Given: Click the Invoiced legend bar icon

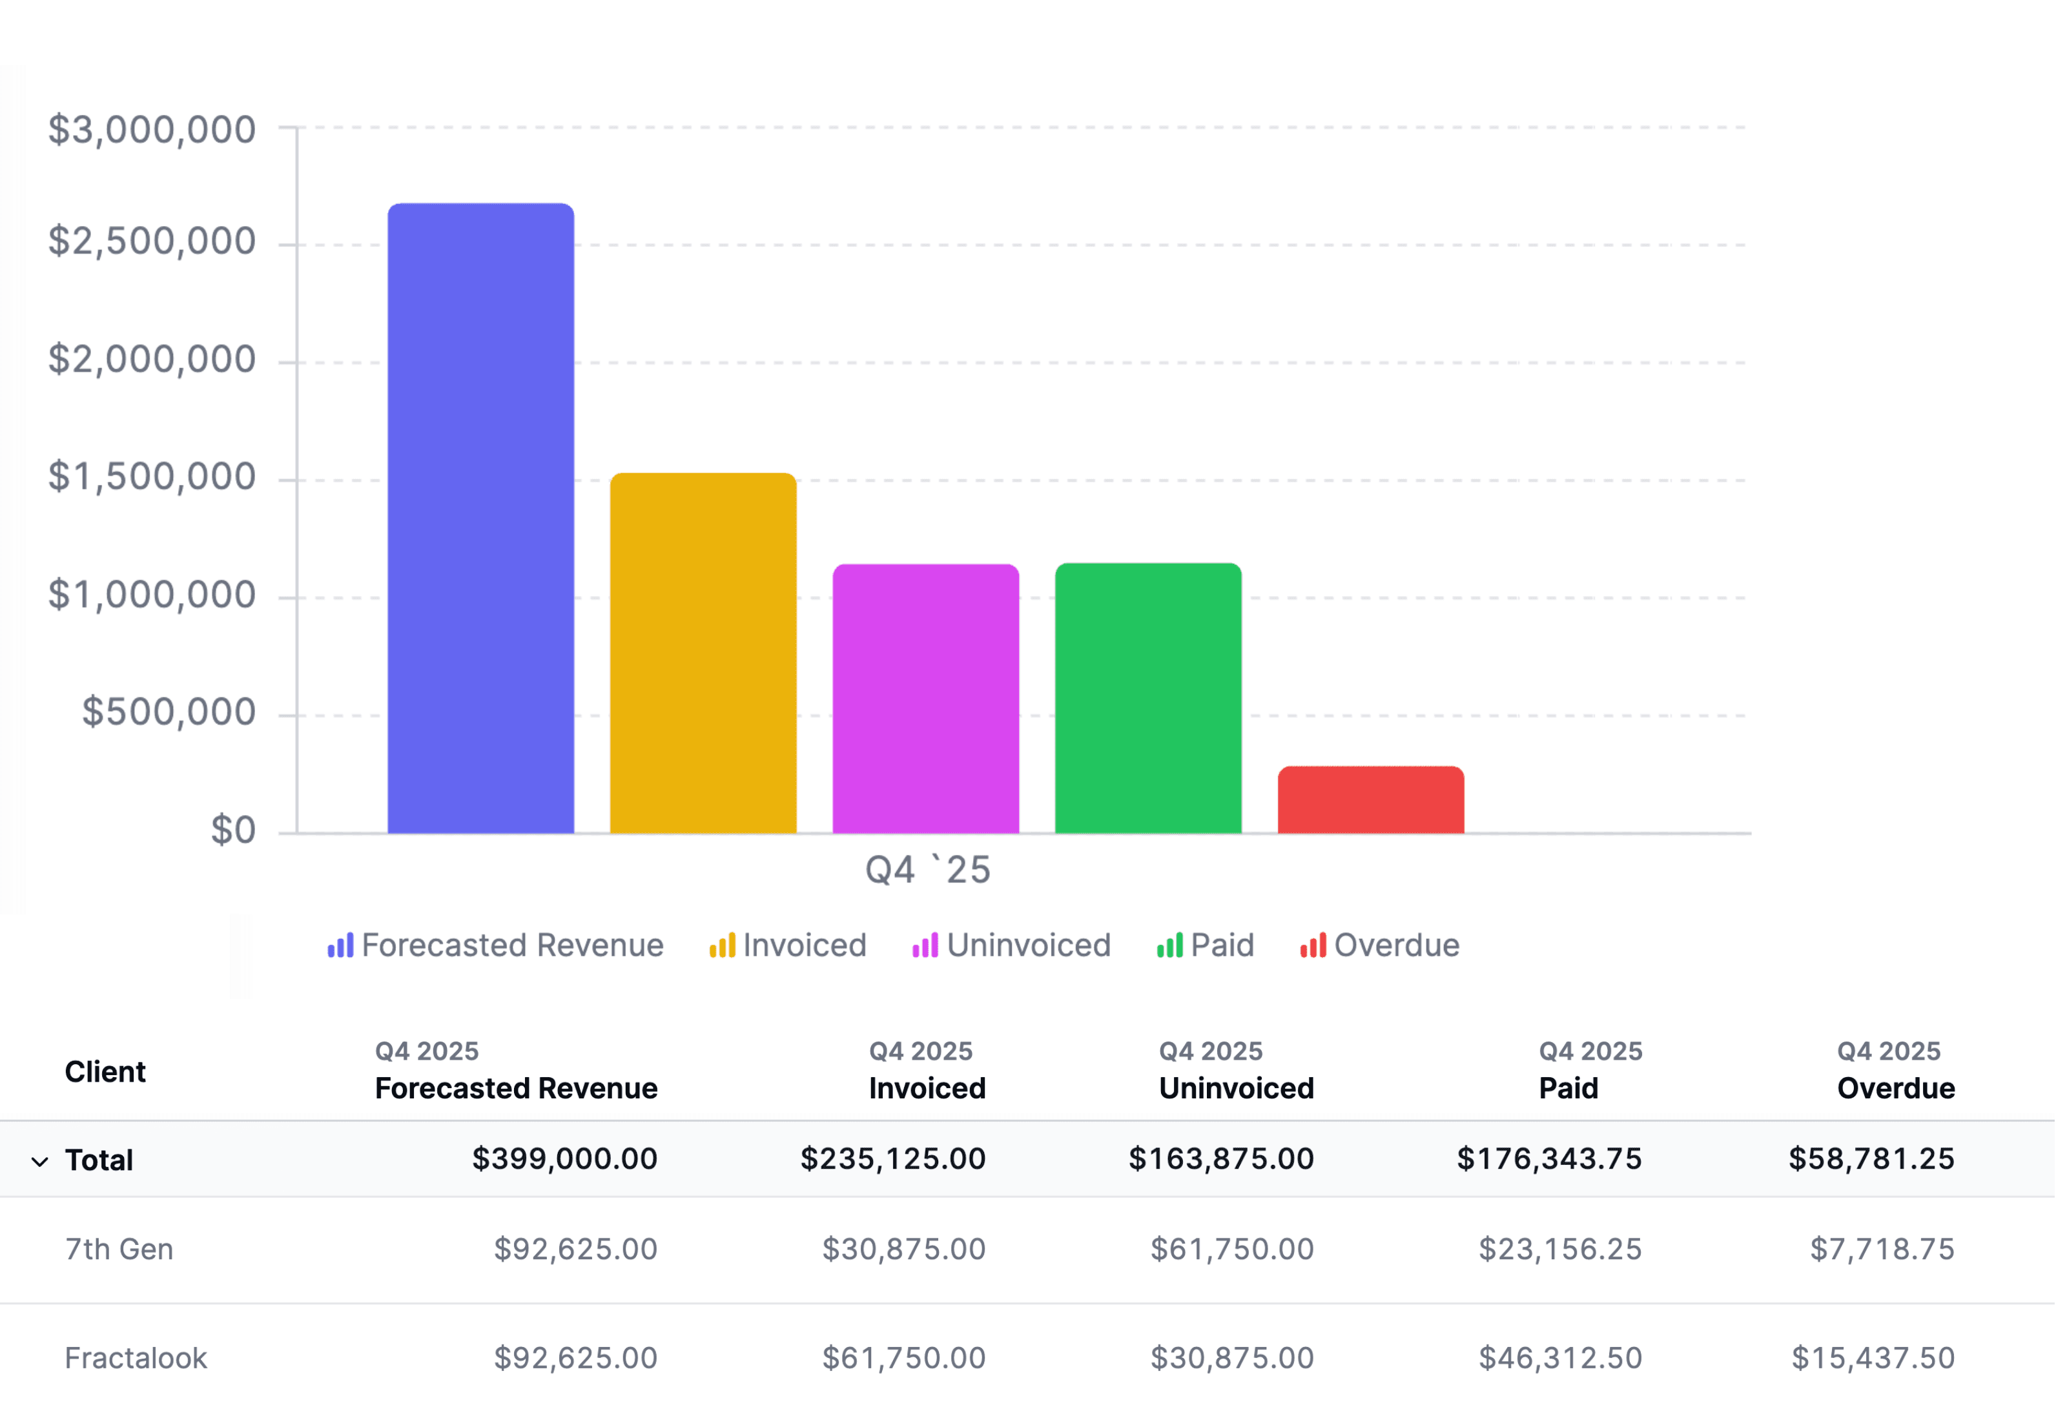Looking at the screenshot, I should (x=722, y=945).
